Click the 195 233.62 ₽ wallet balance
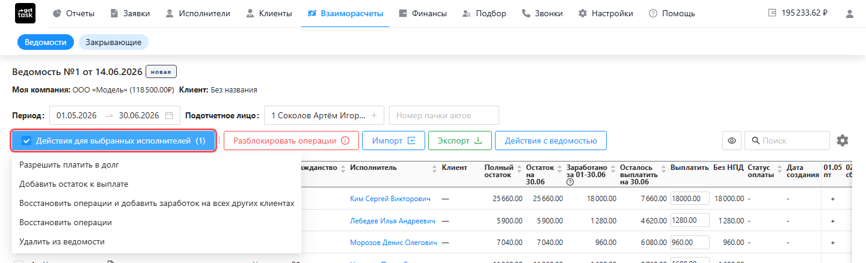The height and width of the screenshot is (263, 866). coord(797,13)
